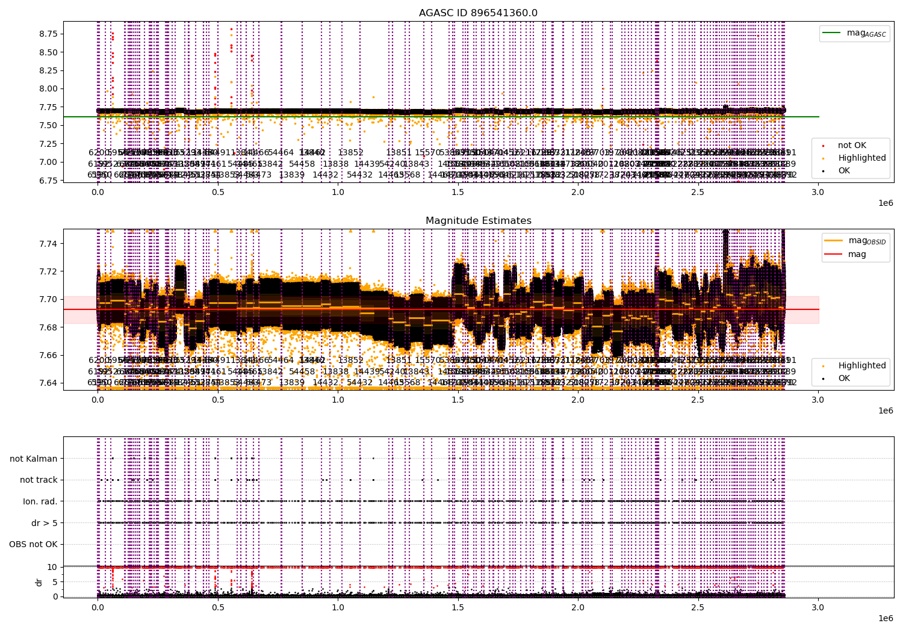Screen dimensions: 903x632
Task: Click the 8.25 y-axis tick label
Action: 48,70
